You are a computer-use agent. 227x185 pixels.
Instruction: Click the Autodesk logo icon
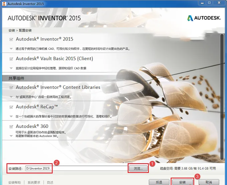(190, 18)
